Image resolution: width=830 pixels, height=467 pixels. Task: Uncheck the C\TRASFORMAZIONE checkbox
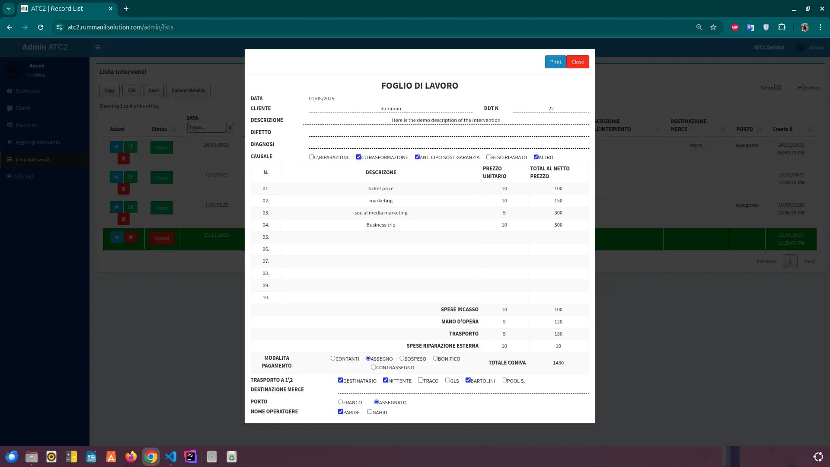click(358, 157)
